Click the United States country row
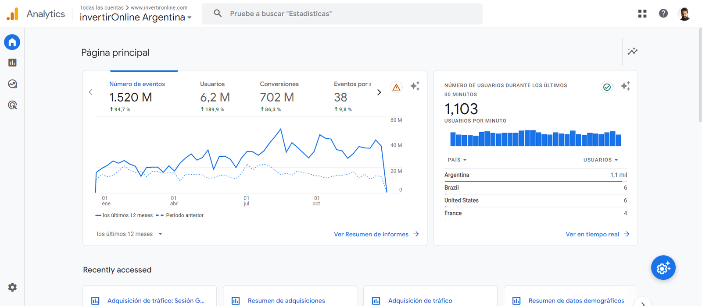Screen dimensions: 702x306 click(536, 200)
